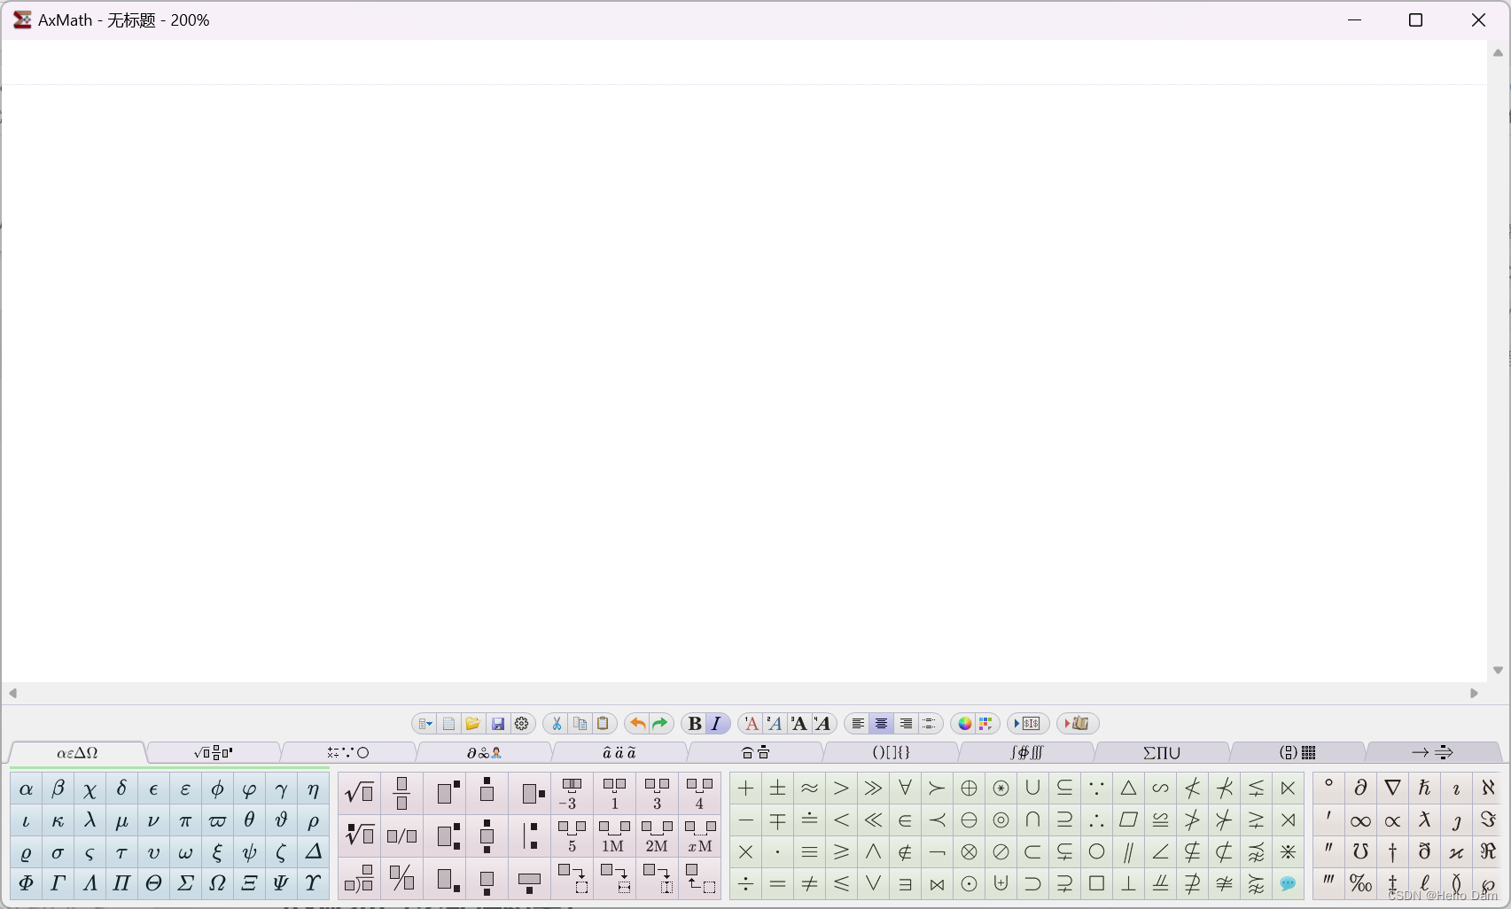Insert the element-of symbol ∈
The height and width of the screenshot is (909, 1511).
pyautogui.click(x=905, y=820)
